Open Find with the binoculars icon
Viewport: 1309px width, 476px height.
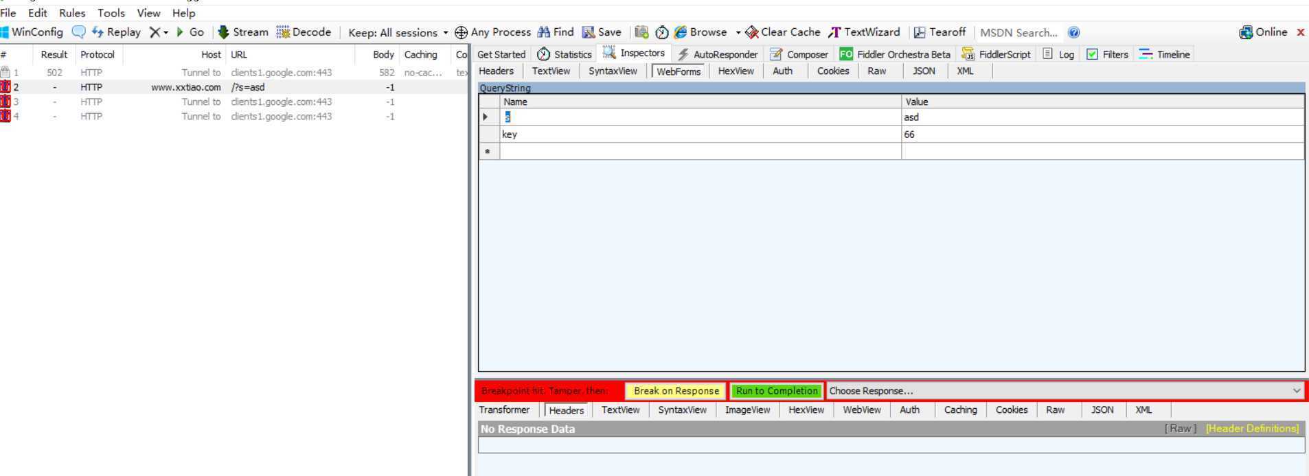556,32
